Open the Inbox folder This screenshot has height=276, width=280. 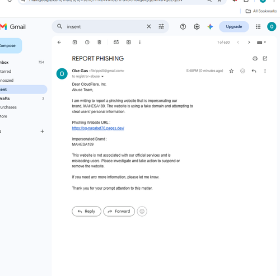coord(22,62)
